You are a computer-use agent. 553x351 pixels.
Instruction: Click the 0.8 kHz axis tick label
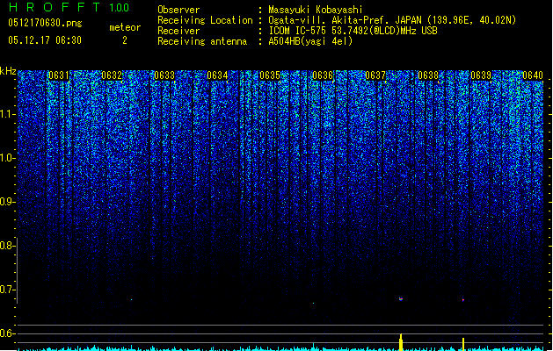click(x=7, y=246)
